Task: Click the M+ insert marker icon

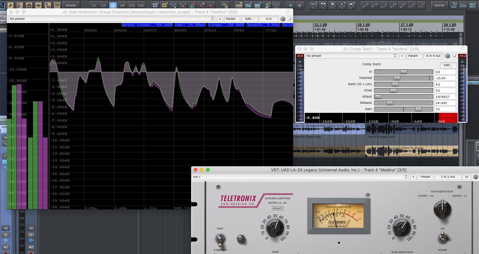Action: 155,5
